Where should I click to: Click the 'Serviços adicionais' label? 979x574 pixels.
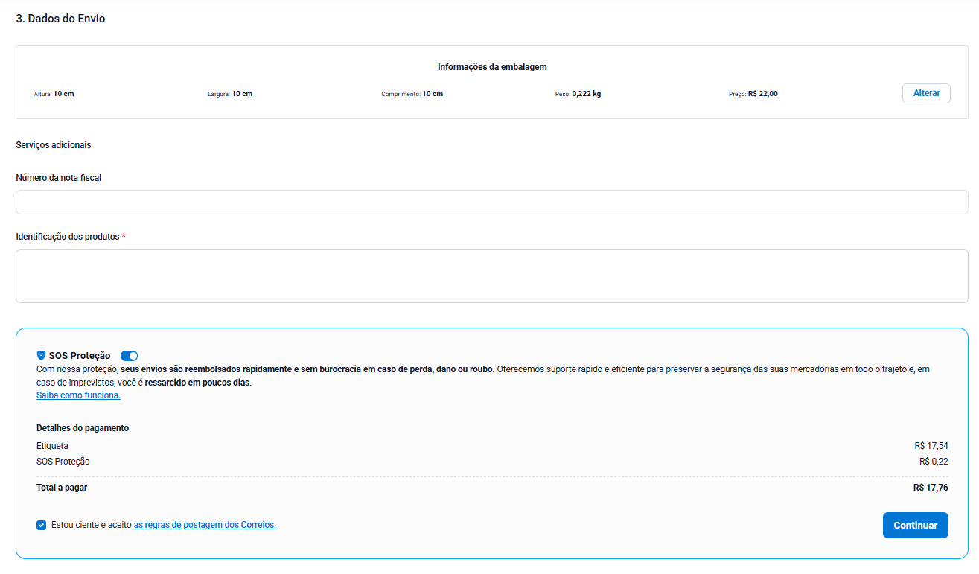coord(53,145)
